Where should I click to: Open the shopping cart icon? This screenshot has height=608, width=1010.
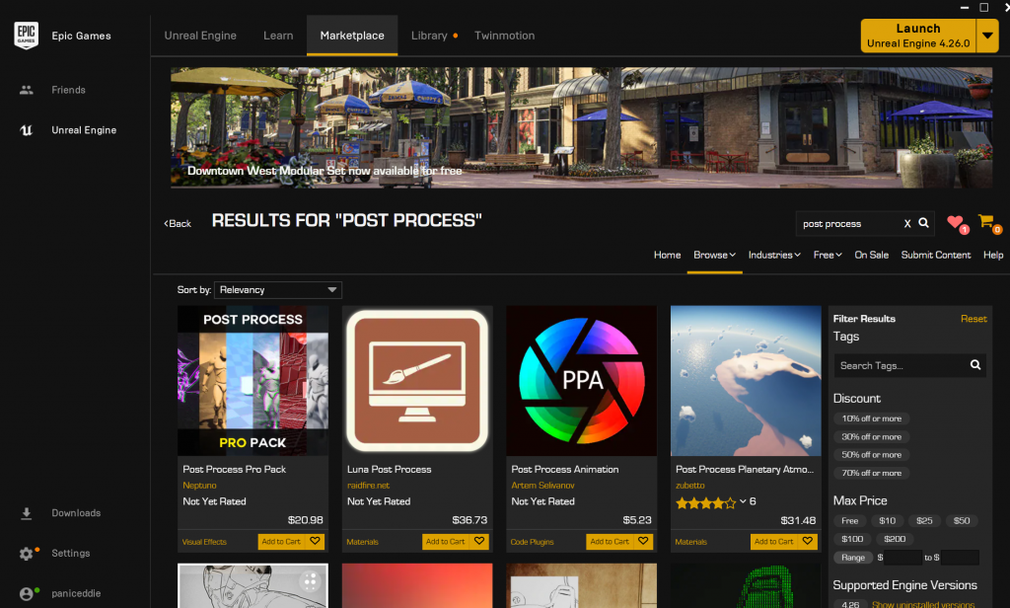[986, 222]
